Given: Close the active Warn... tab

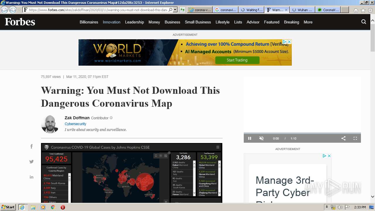Looking at the screenshot, I should (x=286, y=10).
